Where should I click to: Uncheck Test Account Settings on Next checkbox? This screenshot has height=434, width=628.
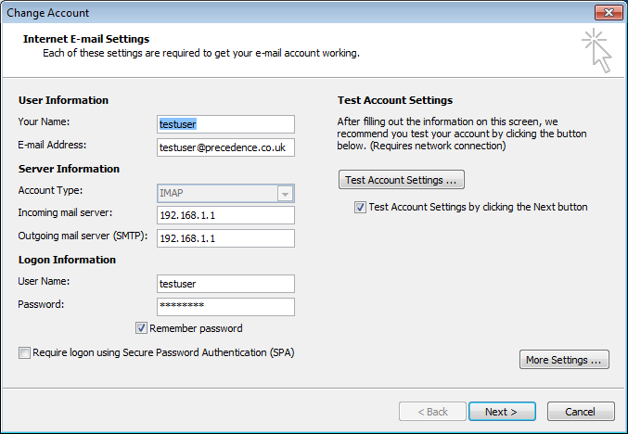click(360, 208)
